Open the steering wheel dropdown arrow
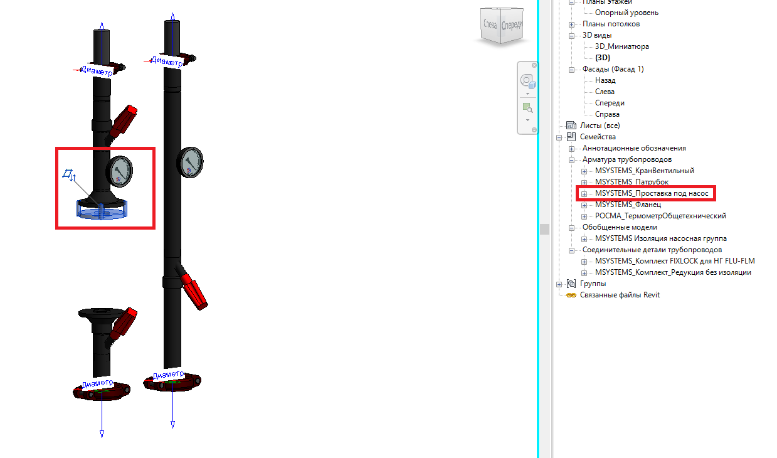The image size is (777, 458). tap(527, 93)
